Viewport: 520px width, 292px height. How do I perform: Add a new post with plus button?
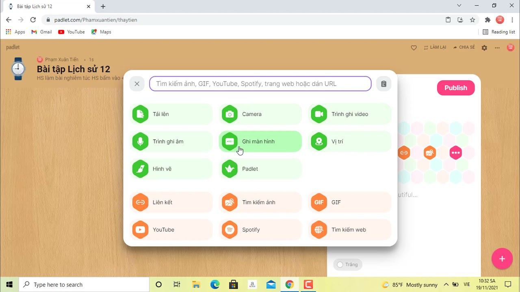click(x=502, y=259)
